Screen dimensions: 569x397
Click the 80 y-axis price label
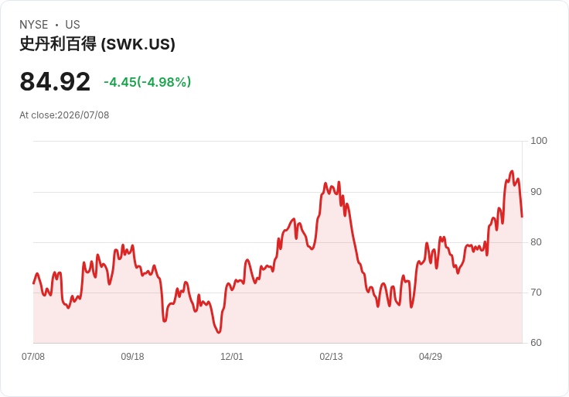tap(536, 242)
